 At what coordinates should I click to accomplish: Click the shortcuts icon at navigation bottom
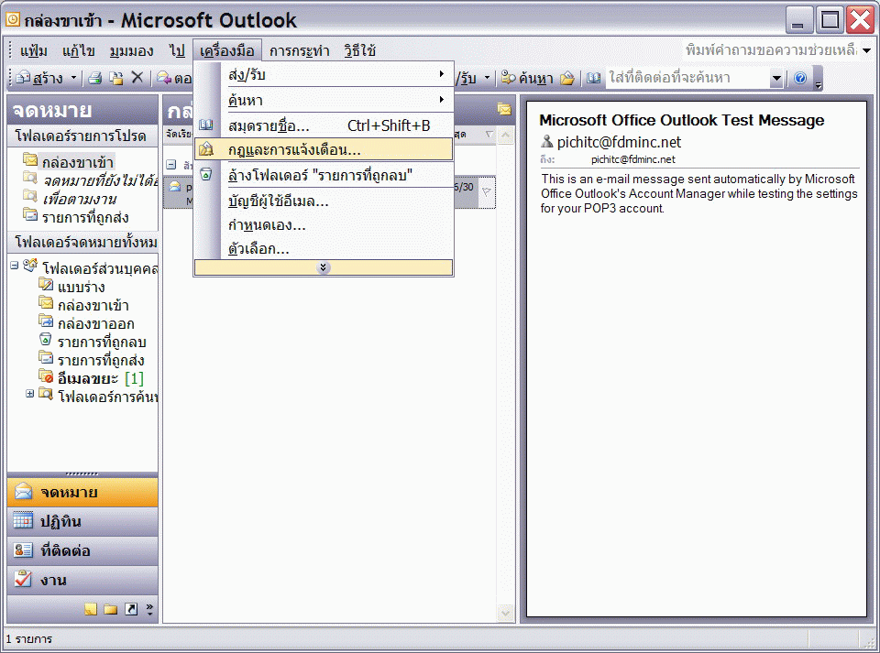coord(131,609)
